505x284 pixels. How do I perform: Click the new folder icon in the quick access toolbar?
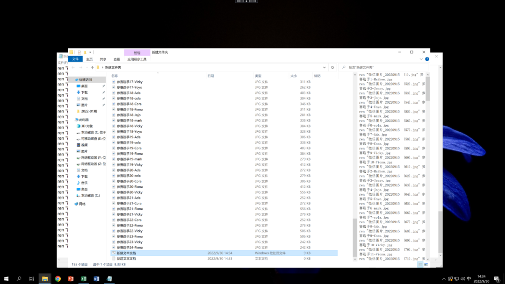click(85, 52)
